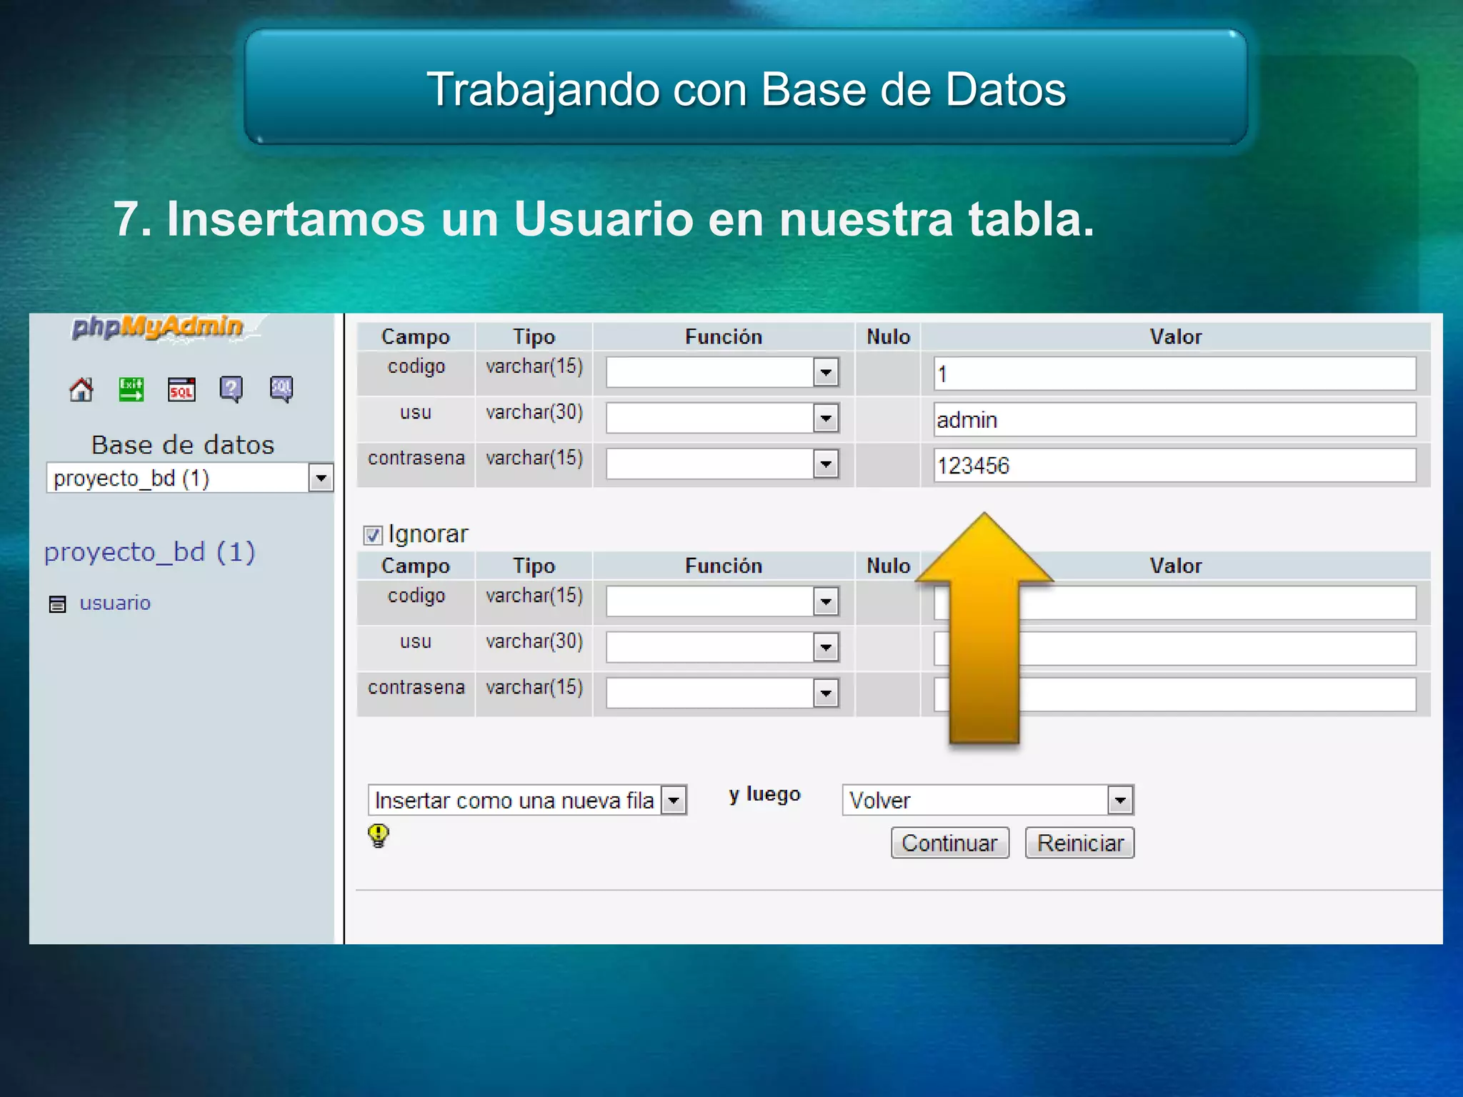Image resolution: width=1463 pixels, height=1097 pixels.
Task: Open the Volver dropdown
Action: point(988,800)
